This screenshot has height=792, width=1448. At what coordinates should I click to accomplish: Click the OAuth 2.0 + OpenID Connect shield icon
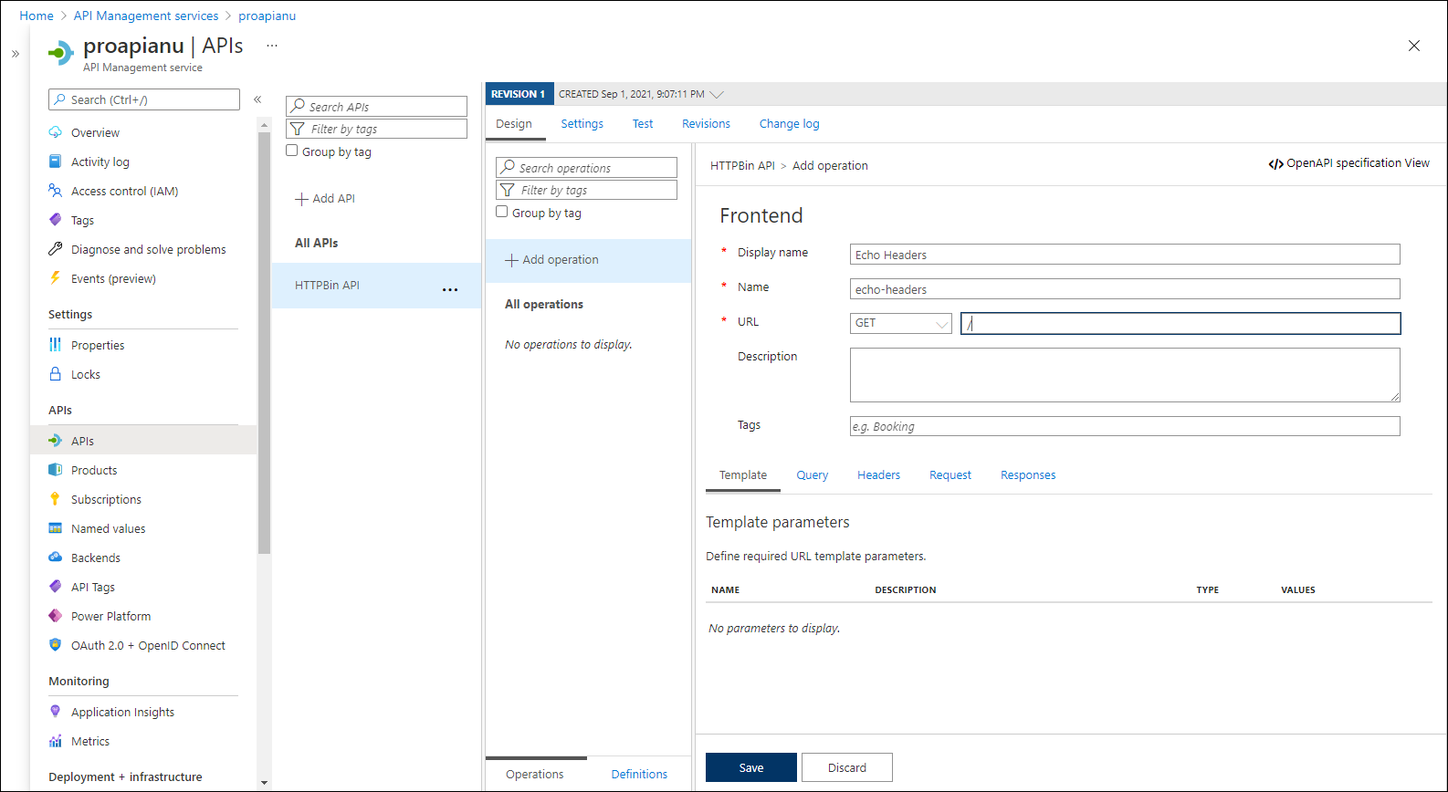coord(55,645)
